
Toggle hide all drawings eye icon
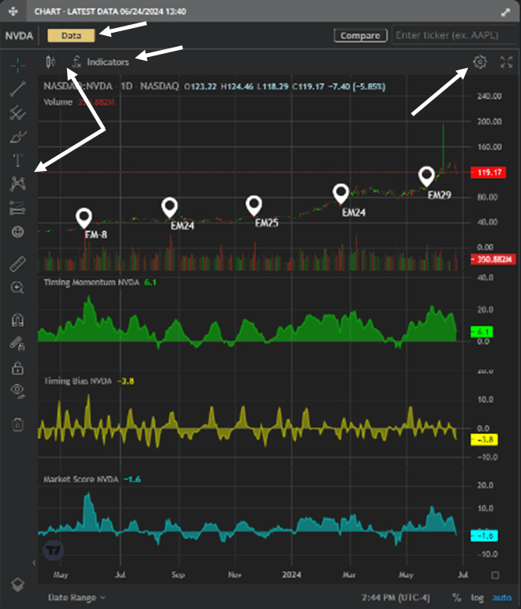tap(18, 390)
